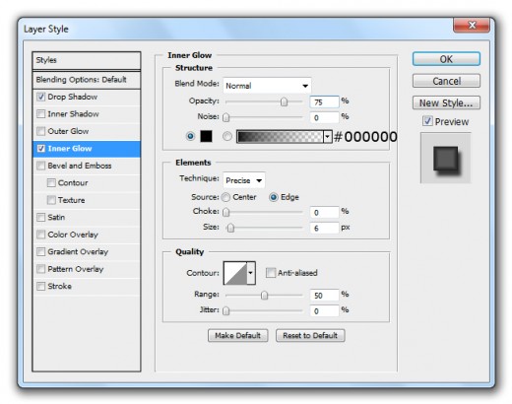Click the Noise value field
This screenshot has width=512, height=404.
(x=324, y=117)
